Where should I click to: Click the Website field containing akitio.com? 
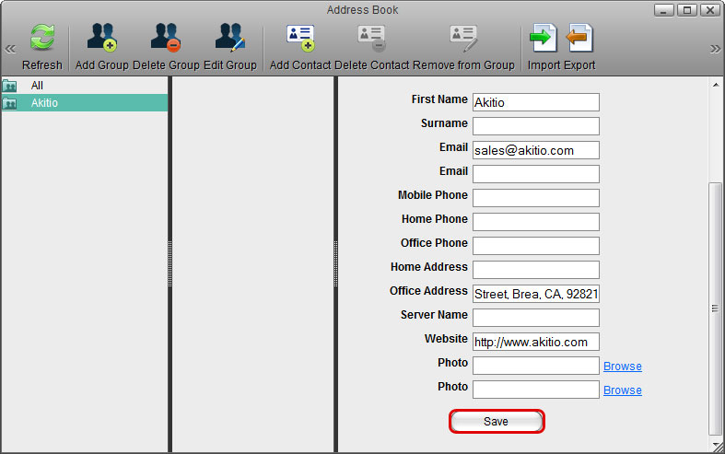pos(535,342)
